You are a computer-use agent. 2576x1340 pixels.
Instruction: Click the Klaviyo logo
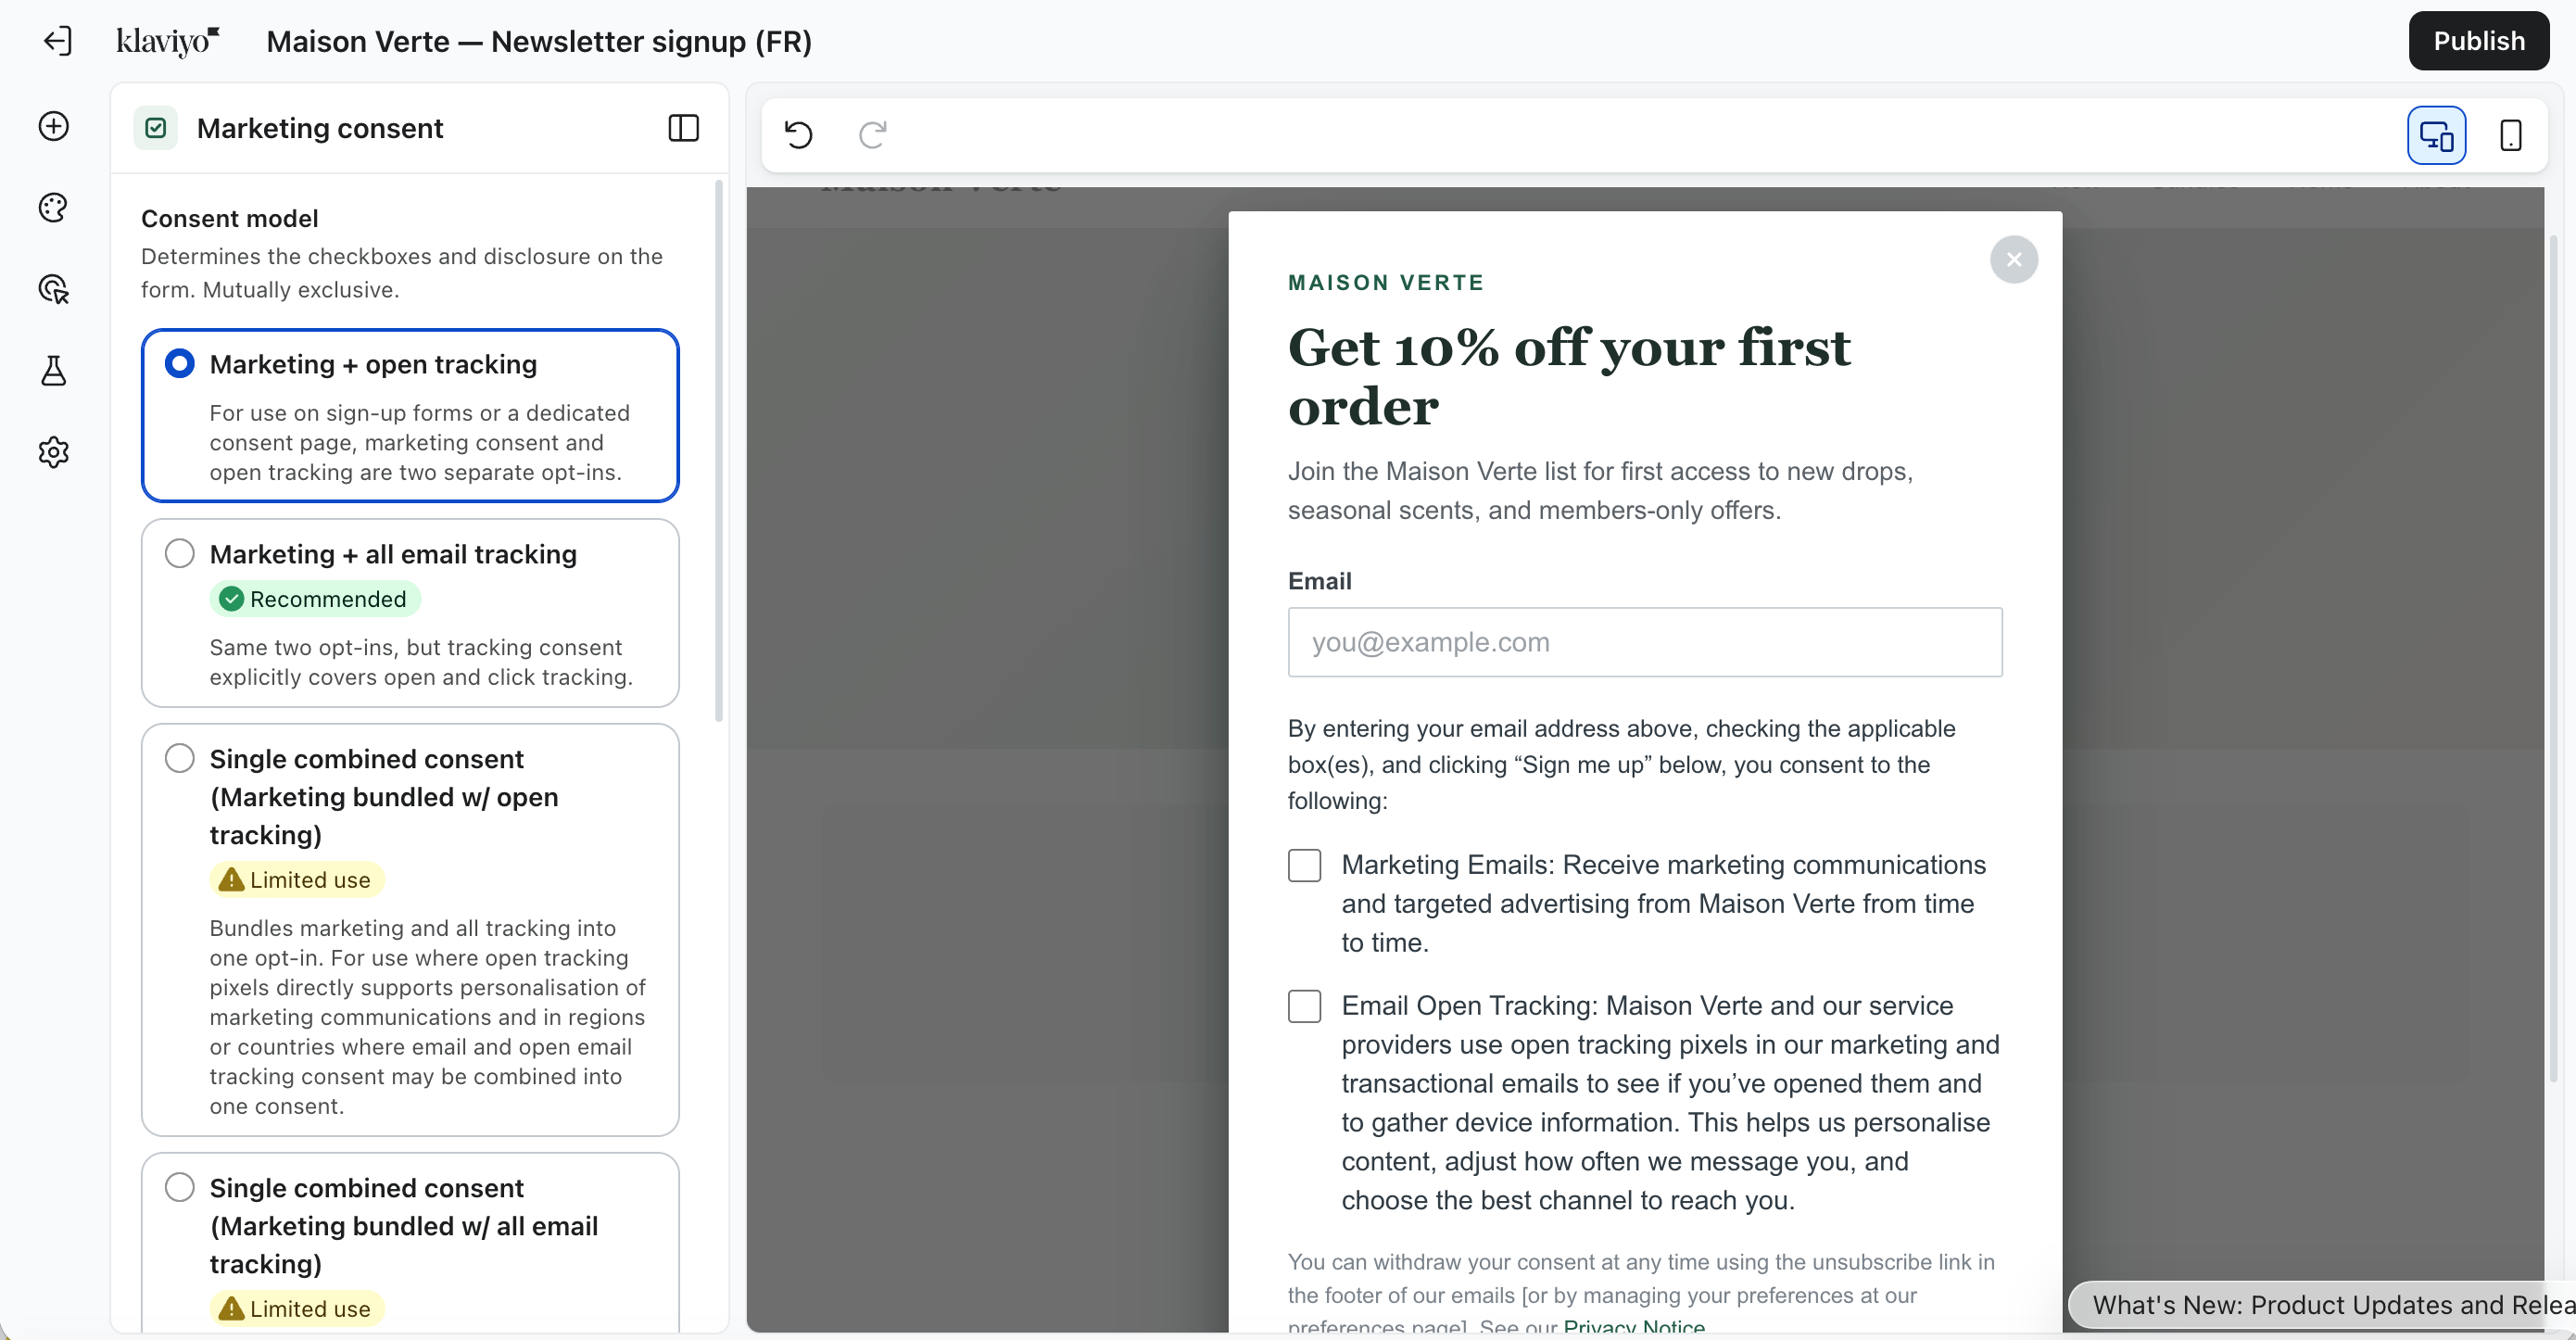[168, 41]
